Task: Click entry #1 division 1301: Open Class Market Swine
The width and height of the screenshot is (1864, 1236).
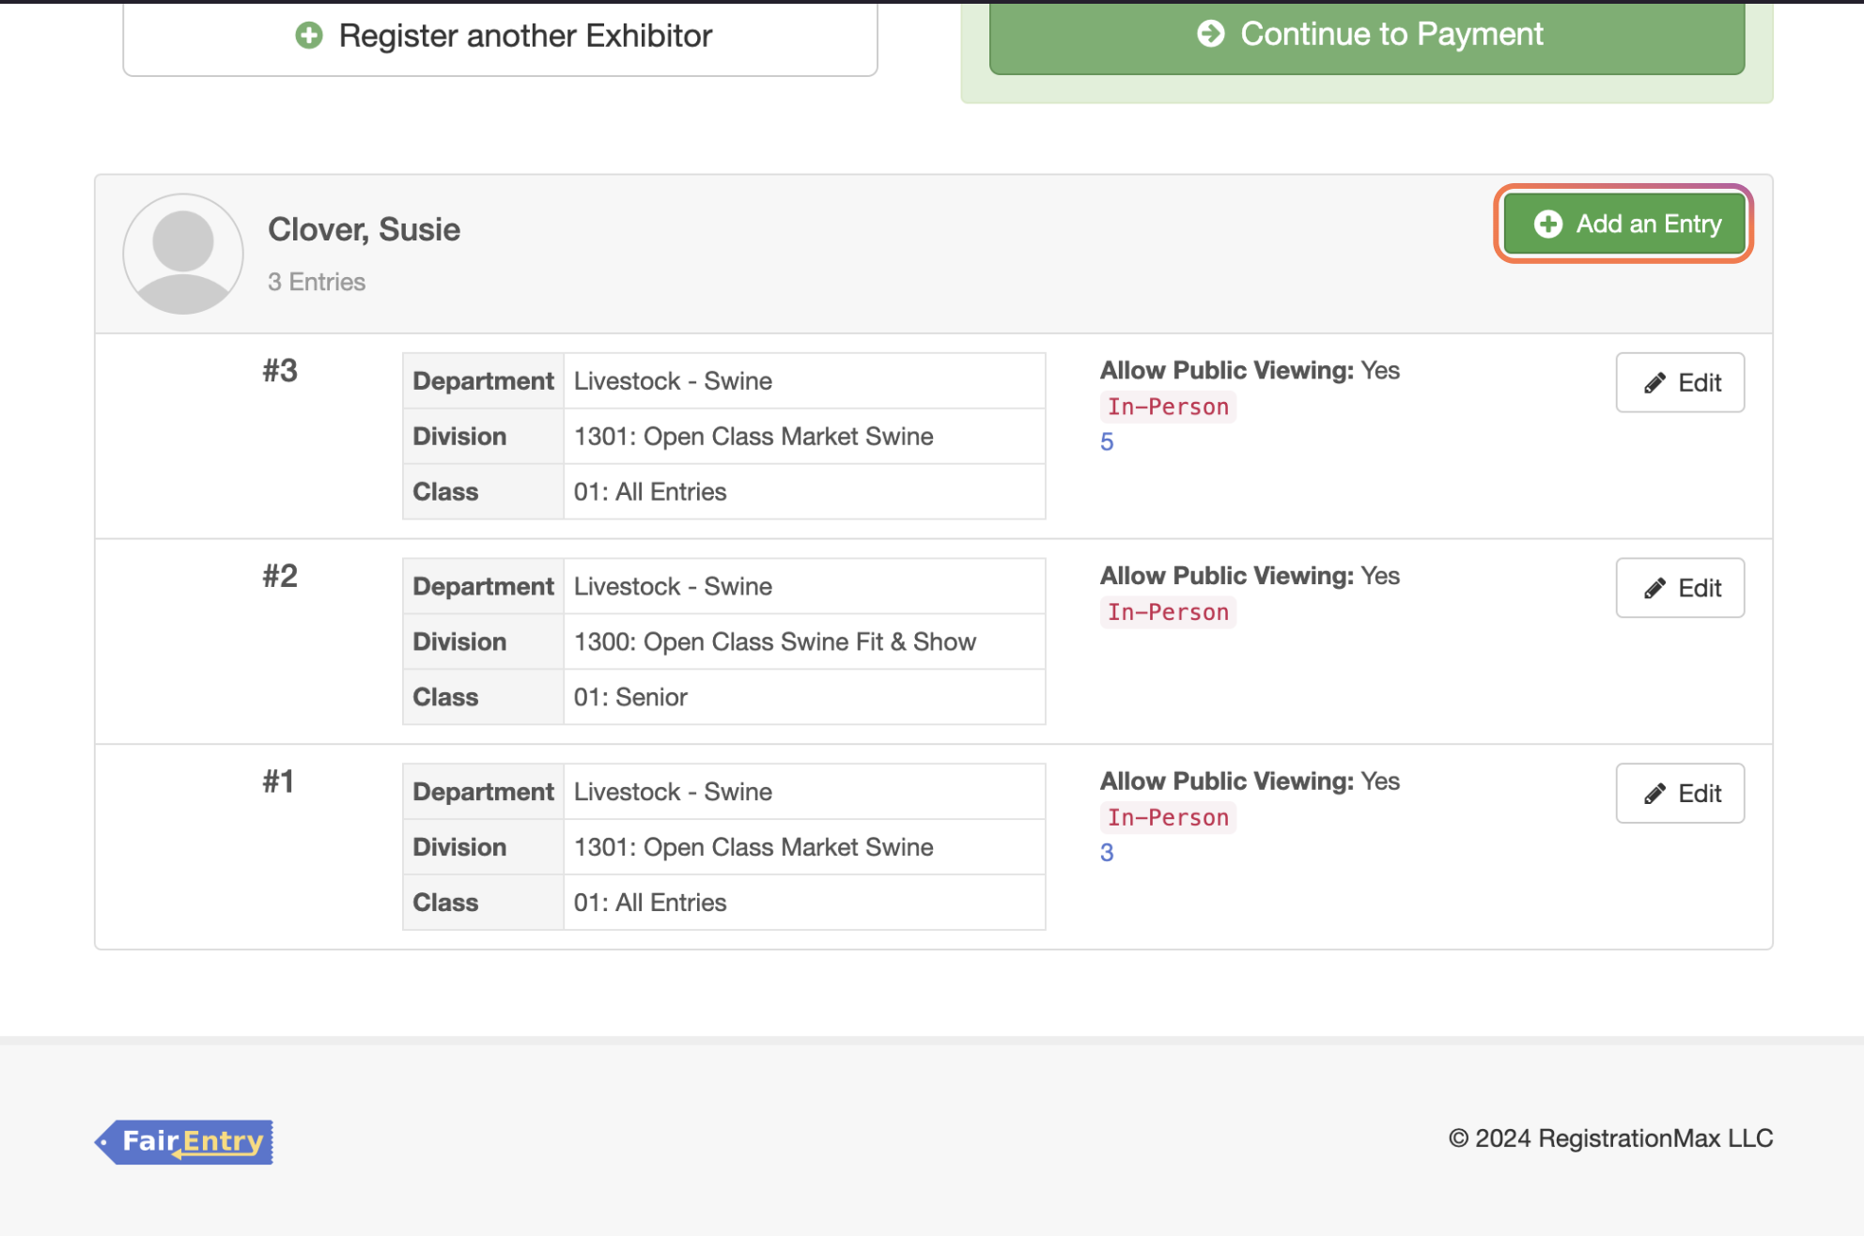Action: 804,847
